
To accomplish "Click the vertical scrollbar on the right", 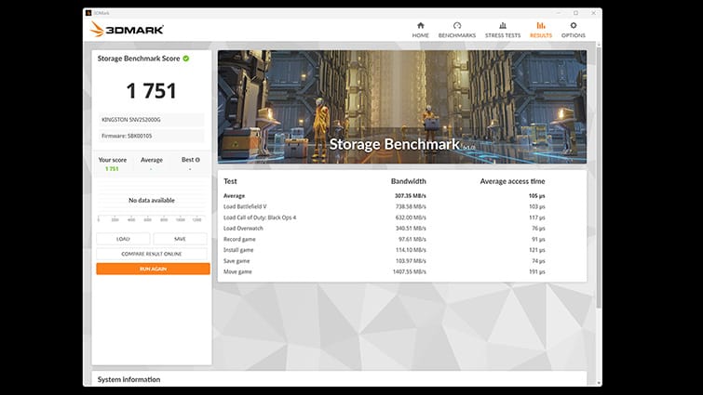I will click(599, 177).
